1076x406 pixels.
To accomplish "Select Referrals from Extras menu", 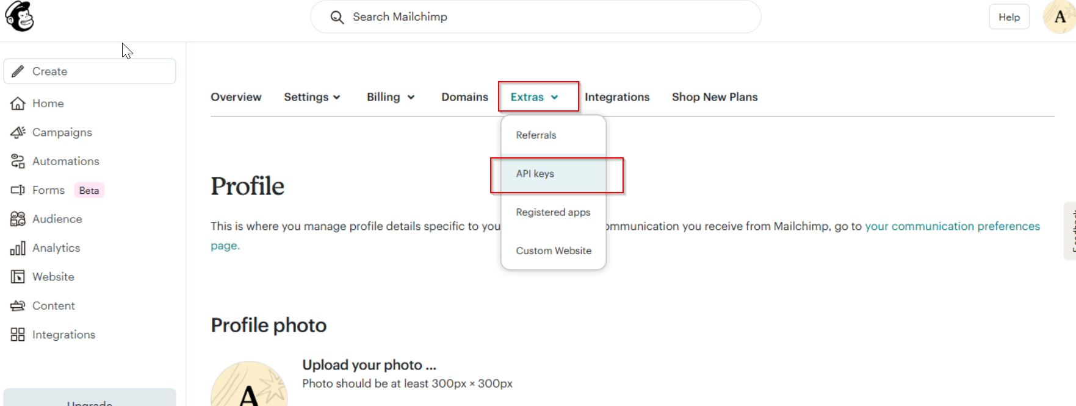I will (x=554, y=135).
